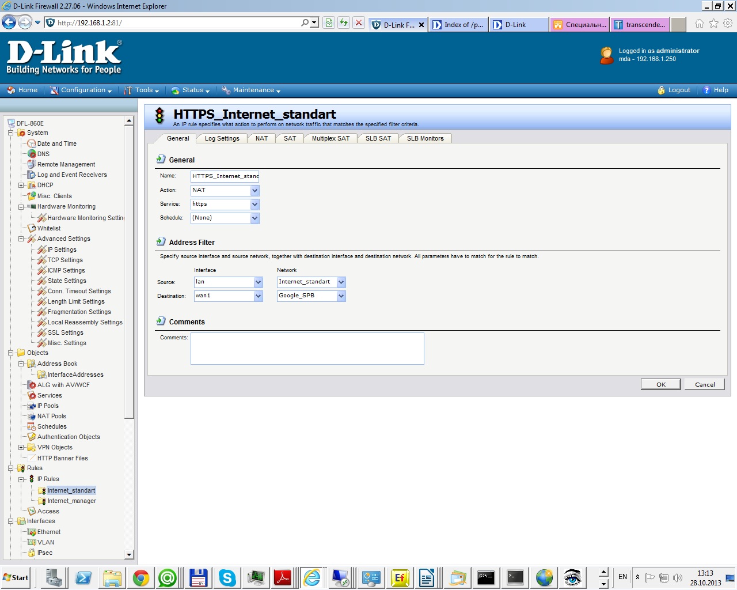
Task: Click the Internet_manager rule icon
Action: point(42,501)
